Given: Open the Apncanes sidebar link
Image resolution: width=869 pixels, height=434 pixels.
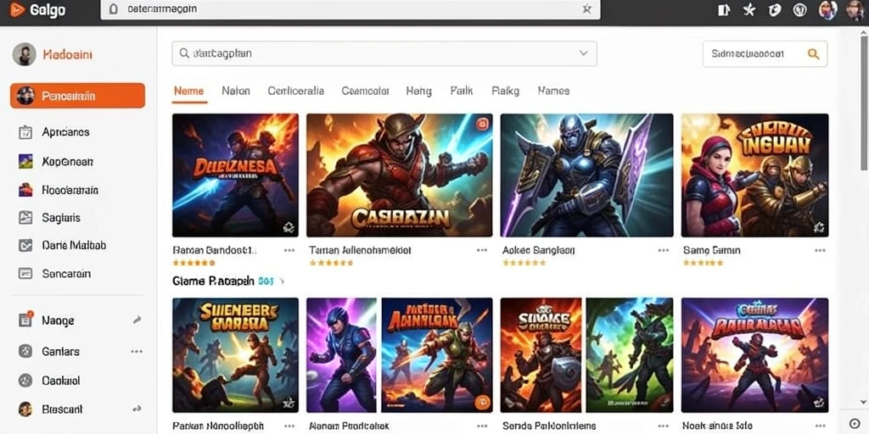Looking at the screenshot, I should 65,131.
